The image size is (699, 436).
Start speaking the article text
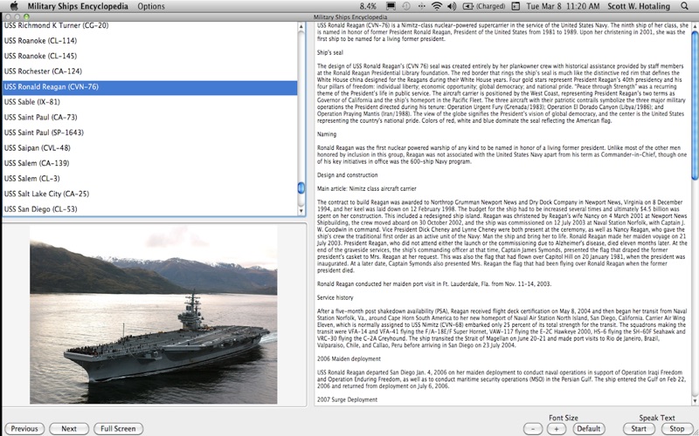pos(639,429)
